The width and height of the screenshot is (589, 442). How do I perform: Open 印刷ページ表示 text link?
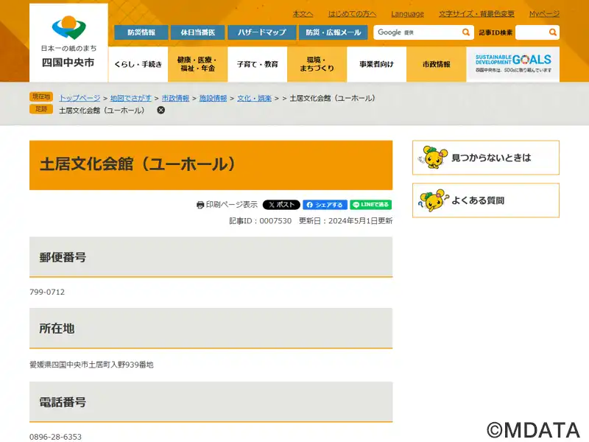(x=232, y=205)
